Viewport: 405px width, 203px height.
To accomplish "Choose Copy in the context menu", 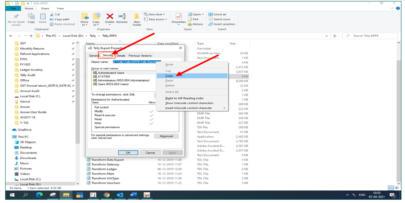I will (x=192, y=76).
